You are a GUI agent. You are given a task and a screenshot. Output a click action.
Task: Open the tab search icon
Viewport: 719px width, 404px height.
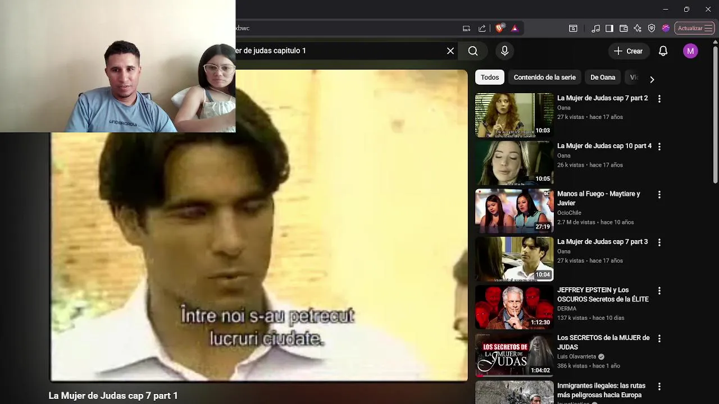pos(573,28)
